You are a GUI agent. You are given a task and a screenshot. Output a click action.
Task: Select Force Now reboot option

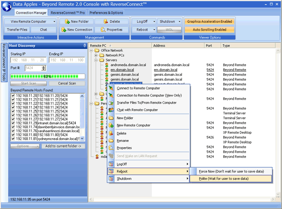coord(231,171)
